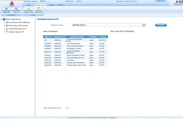Image resolution: width=183 pixels, height=126 pixels.
Task: Click New Users (Not In Database) label
Action: pyautogui.click(x=122, y=31)
